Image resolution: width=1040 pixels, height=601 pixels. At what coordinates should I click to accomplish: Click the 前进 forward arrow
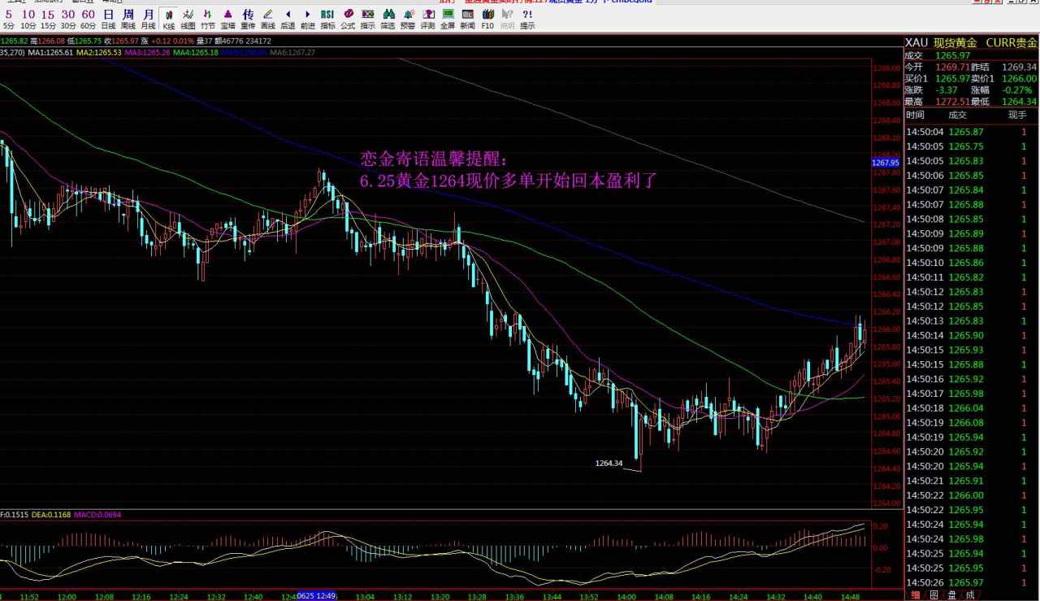click(308, 19)
